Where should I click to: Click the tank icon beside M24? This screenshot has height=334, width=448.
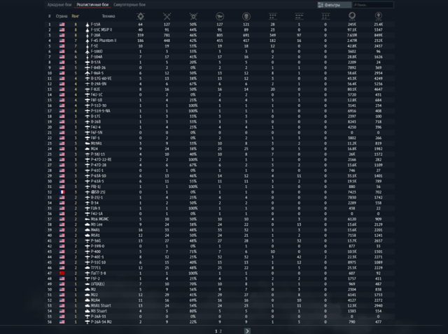[87, 149]
